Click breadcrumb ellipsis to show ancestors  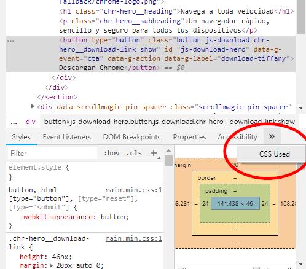coord(14,122)
